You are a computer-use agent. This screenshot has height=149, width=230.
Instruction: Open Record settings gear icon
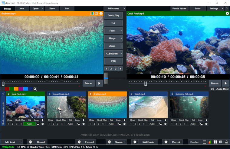[31, 142]
